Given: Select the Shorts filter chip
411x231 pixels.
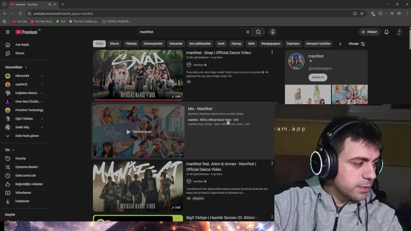Looking at the screenshot, I should (114, 44).
